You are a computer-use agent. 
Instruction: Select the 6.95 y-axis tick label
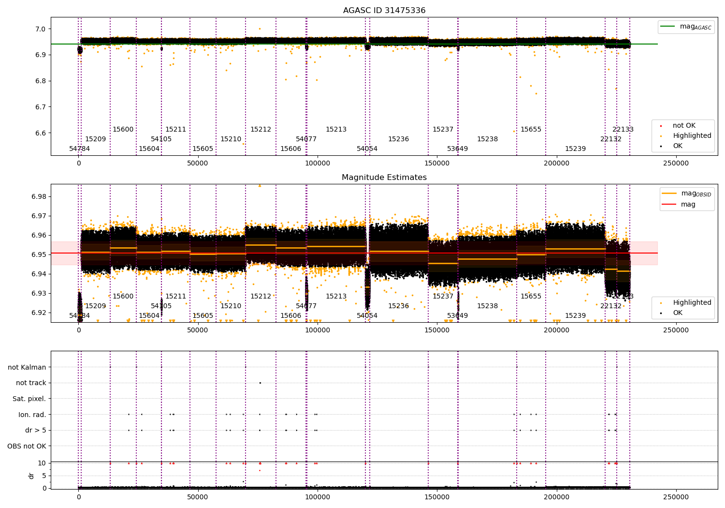pos(39,255)
